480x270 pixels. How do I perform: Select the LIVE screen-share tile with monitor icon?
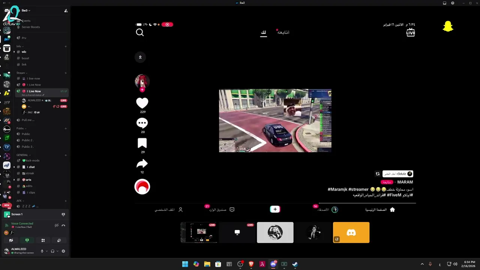pyautogui.click(x=237, y=232)
